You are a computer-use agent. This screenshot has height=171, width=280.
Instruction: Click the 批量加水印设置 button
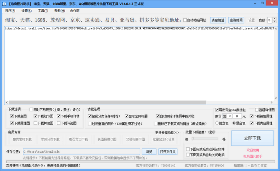[x=164, y=139]
